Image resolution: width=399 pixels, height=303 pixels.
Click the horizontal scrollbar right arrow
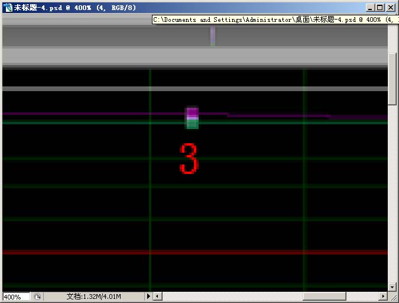(383, 296)
